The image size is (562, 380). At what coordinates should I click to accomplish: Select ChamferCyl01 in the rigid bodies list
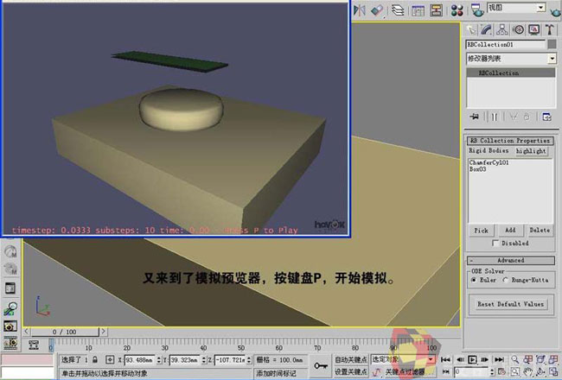point(487,162)
